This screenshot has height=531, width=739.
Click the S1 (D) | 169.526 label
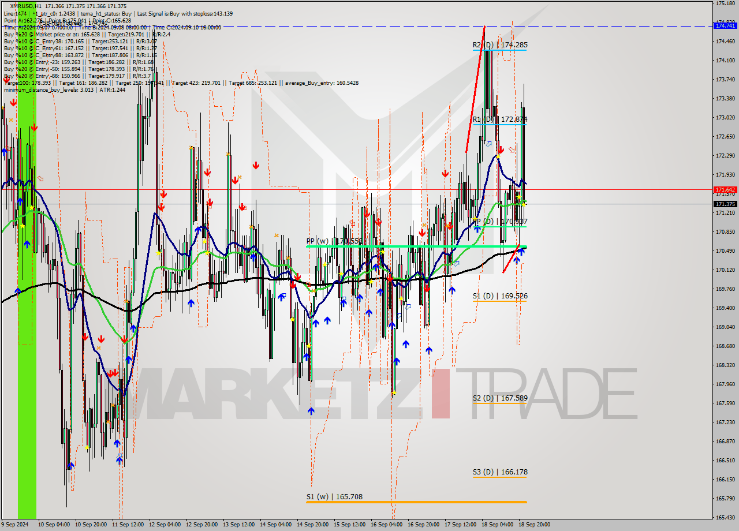click(500, 296)
